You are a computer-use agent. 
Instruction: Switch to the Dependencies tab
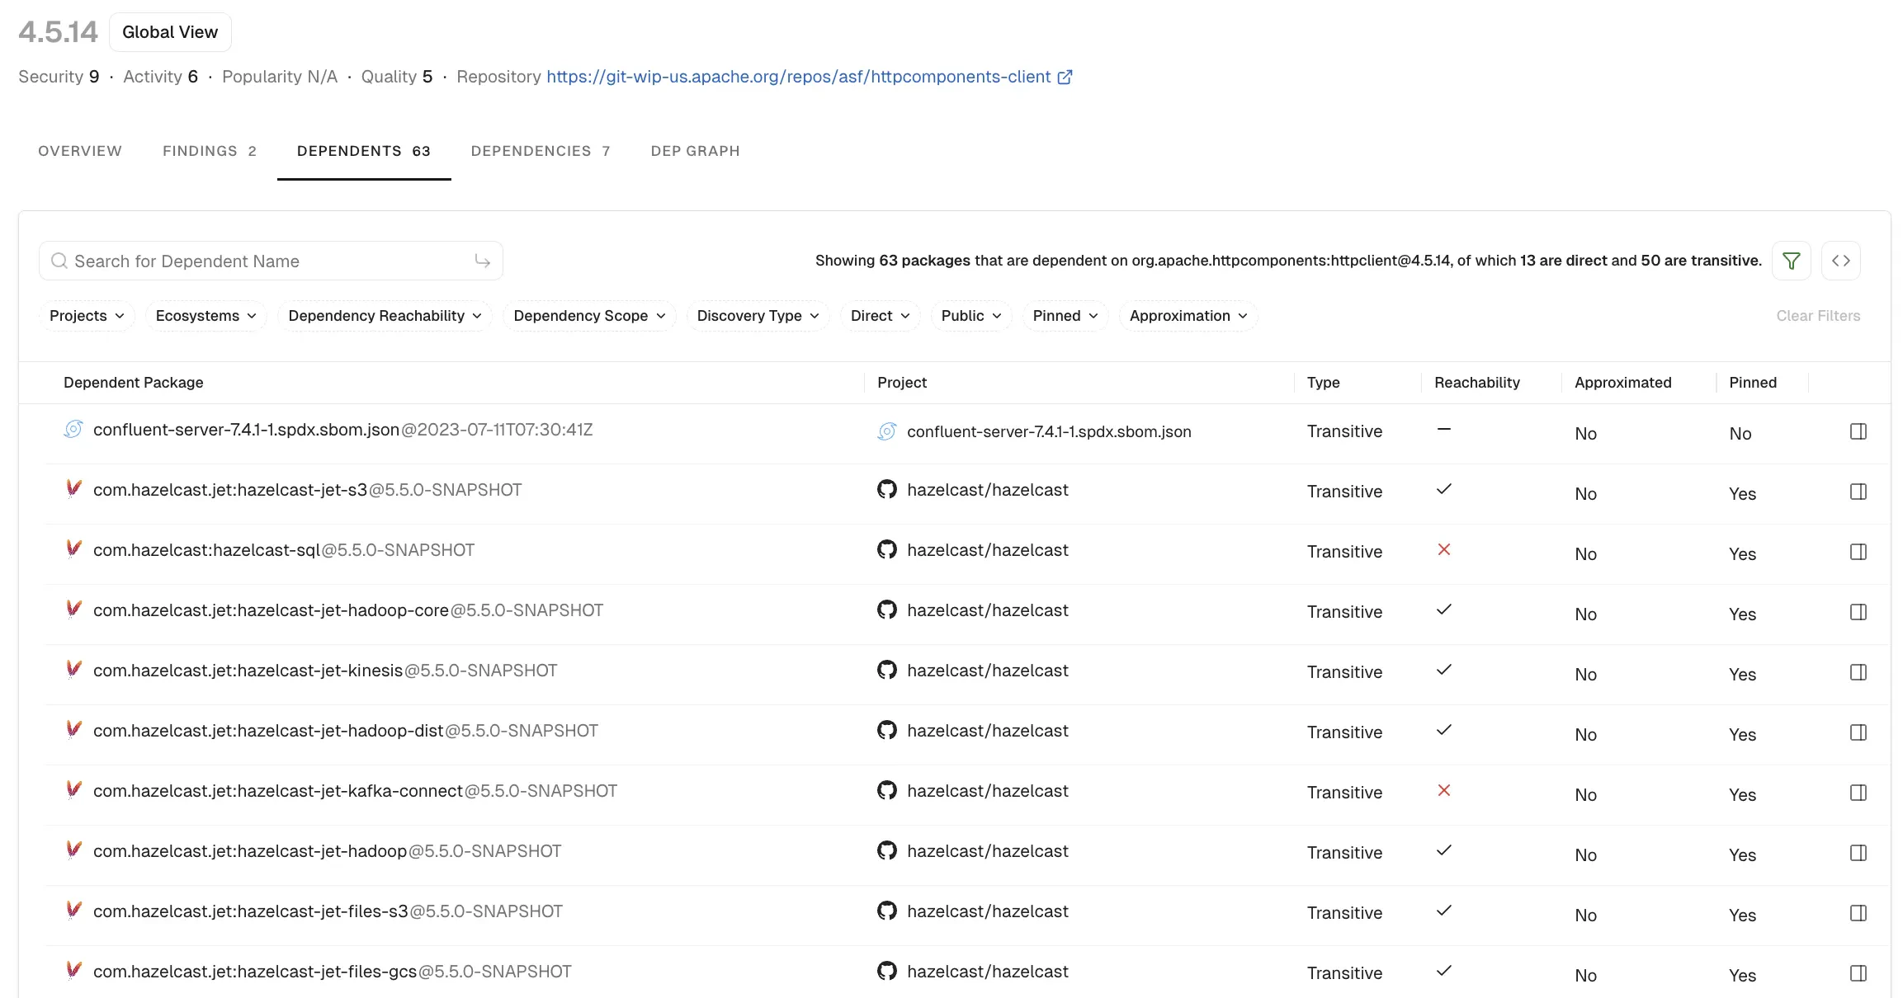(541, 151)
